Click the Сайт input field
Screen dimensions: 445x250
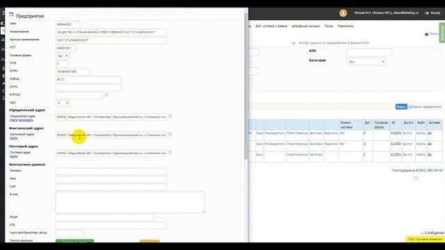tap(111, 187)
